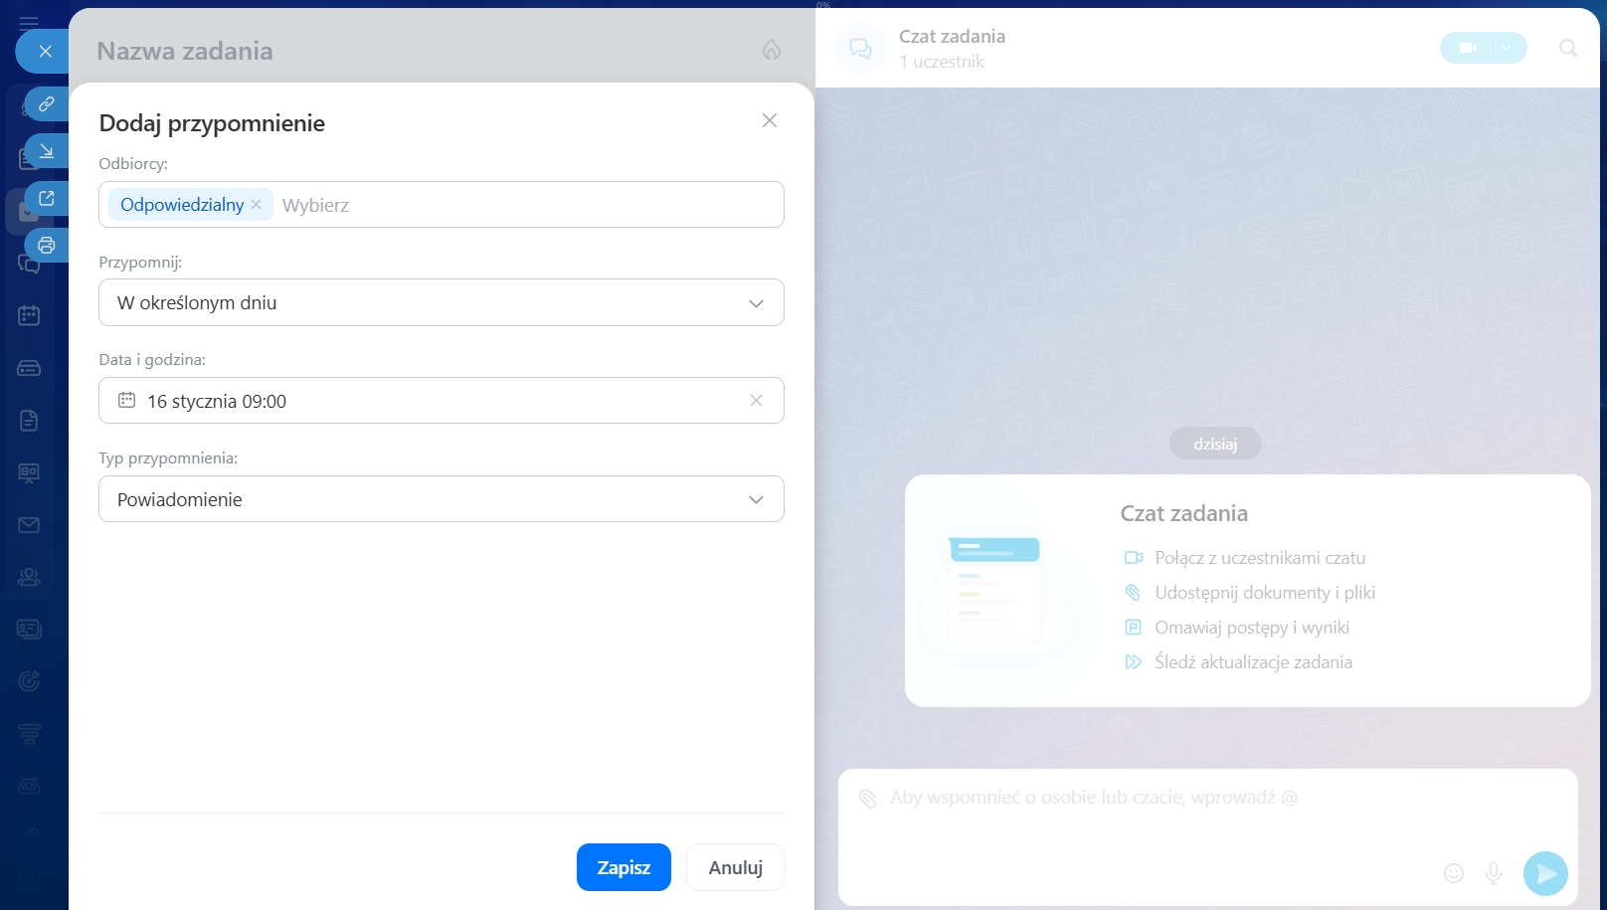Open the Calendar section in the sidebar
1607x910 pixels.
tap(29, 315)
